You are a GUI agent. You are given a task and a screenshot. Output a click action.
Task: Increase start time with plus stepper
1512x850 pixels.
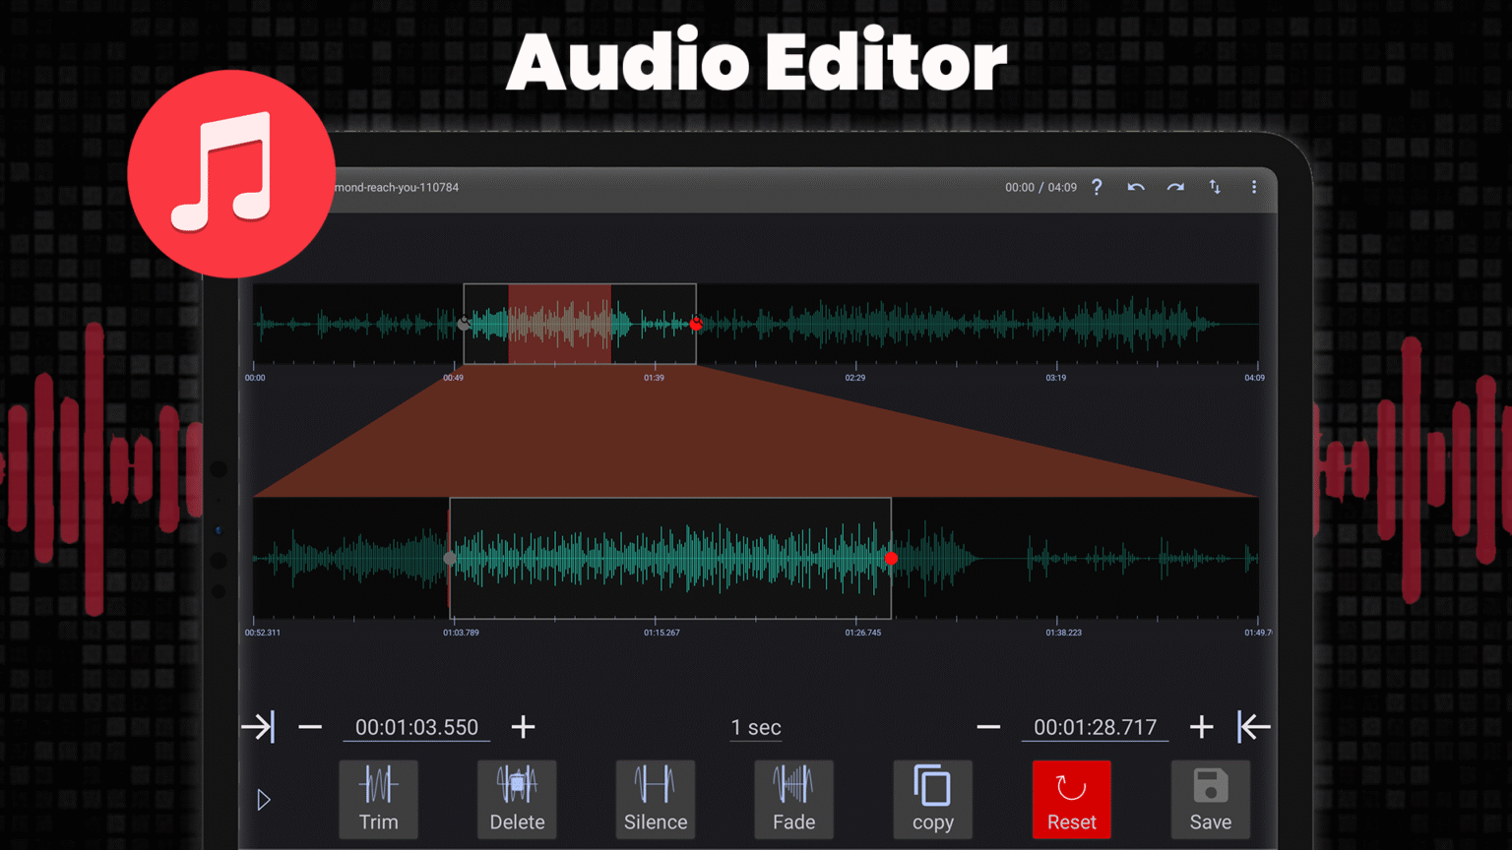[523, 727]
